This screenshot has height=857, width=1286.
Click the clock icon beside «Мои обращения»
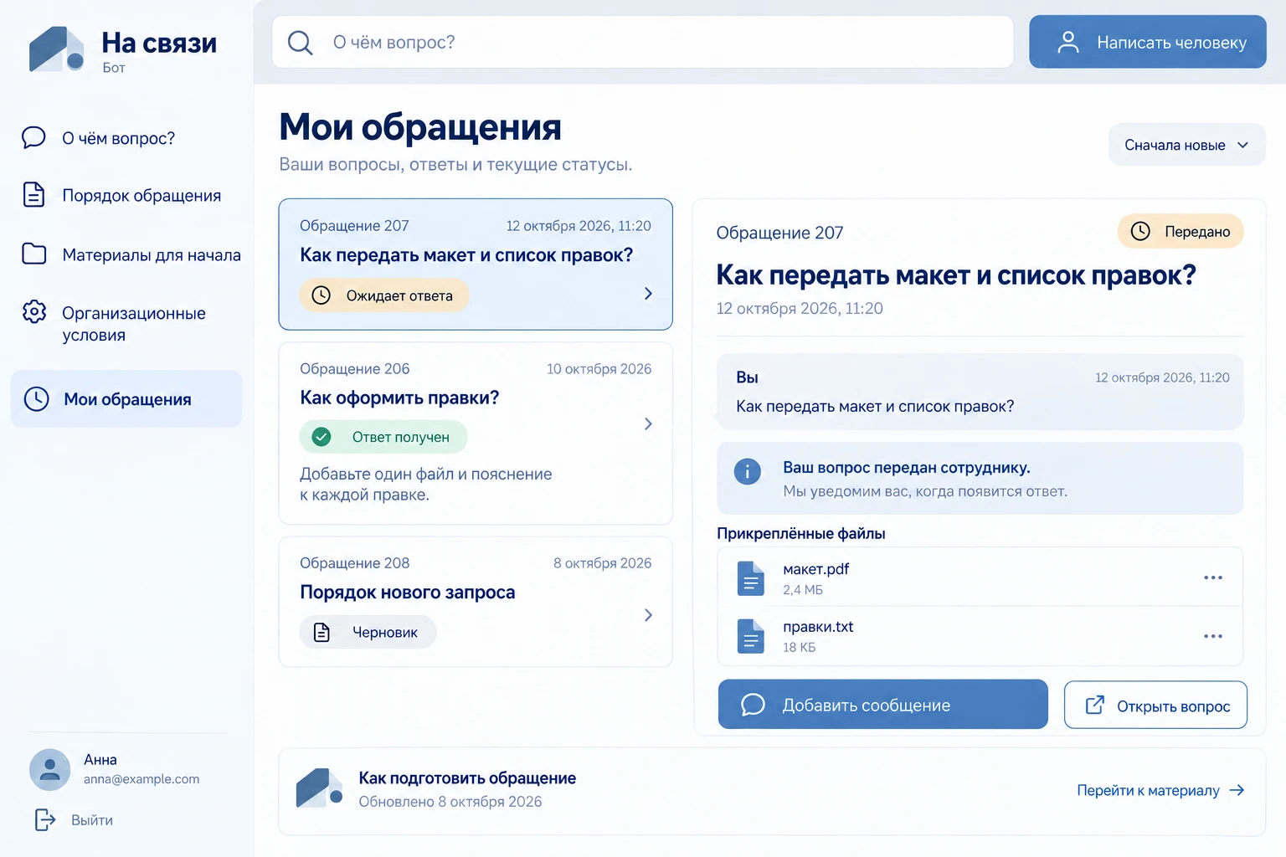pyautogui.click(x=37, y=399)
